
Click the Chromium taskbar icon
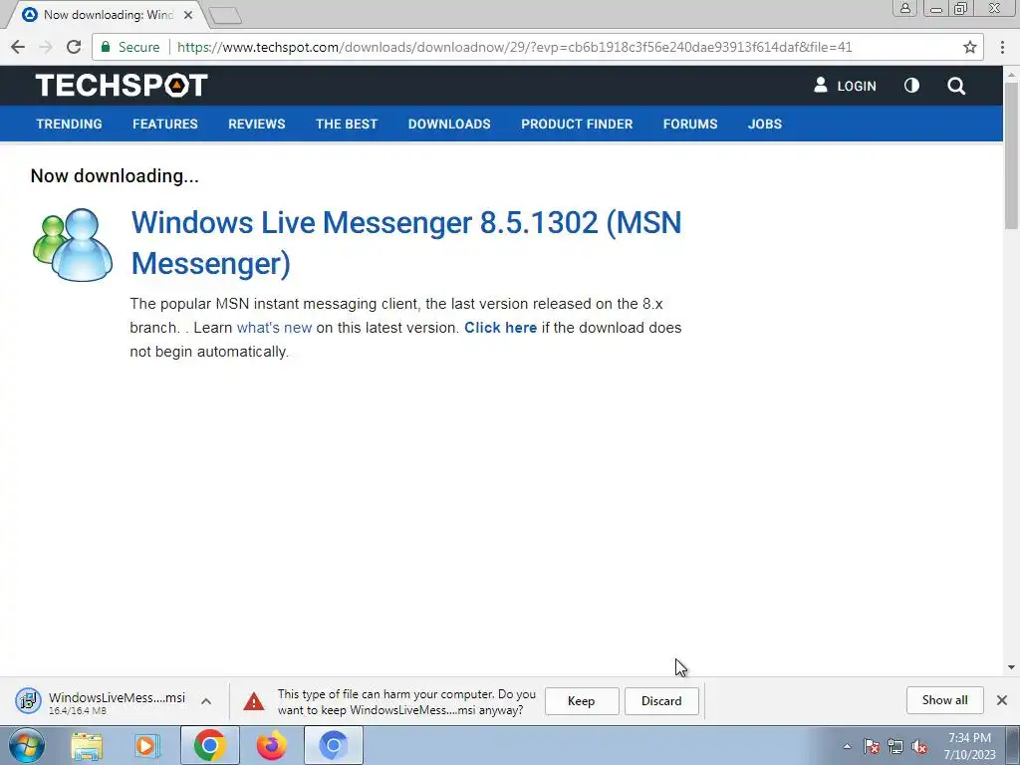pyautogui.click(x=333, y=745)
